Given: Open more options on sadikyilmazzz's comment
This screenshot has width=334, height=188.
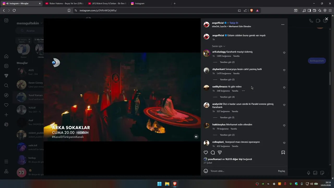Looking at the screenshot, I should (x=243, y=91).
